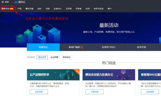
Task: Open the 星星海SA2云服务器 banner card
Action: (x=150, y=75)
